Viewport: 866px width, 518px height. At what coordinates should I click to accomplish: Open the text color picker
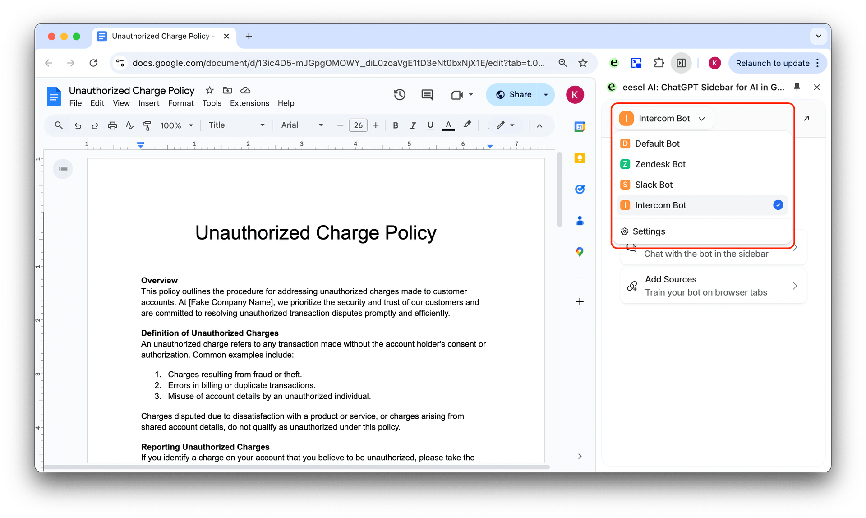[448, 125]
